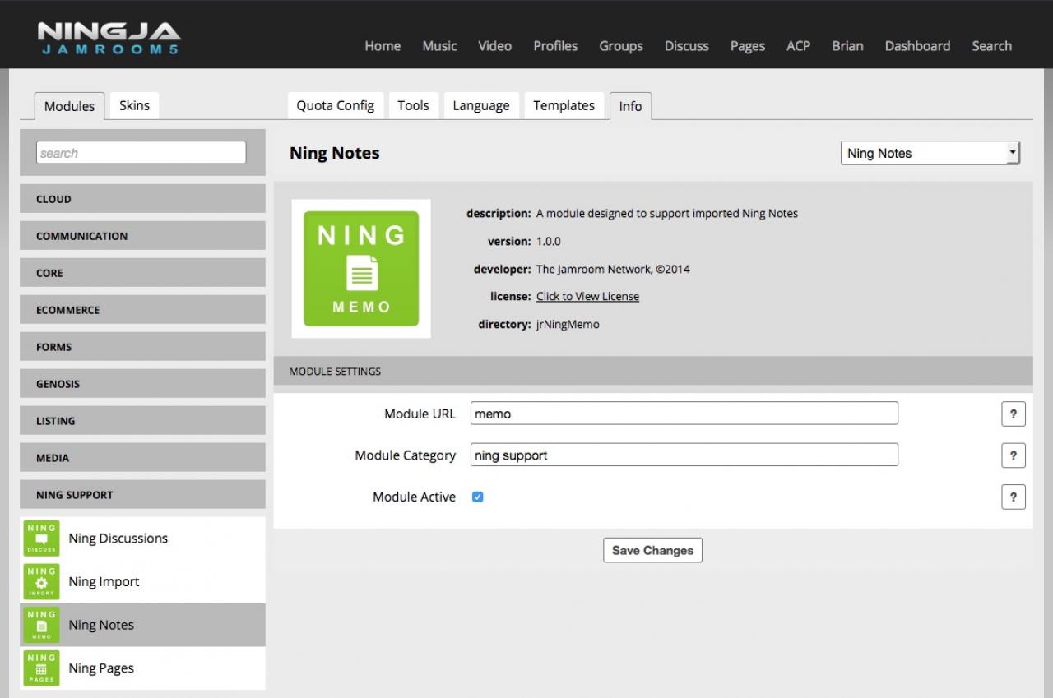Viewport: 1053px width, 698px height.
Task: Expand the Communication module category
Action: [x=142, y=236]
